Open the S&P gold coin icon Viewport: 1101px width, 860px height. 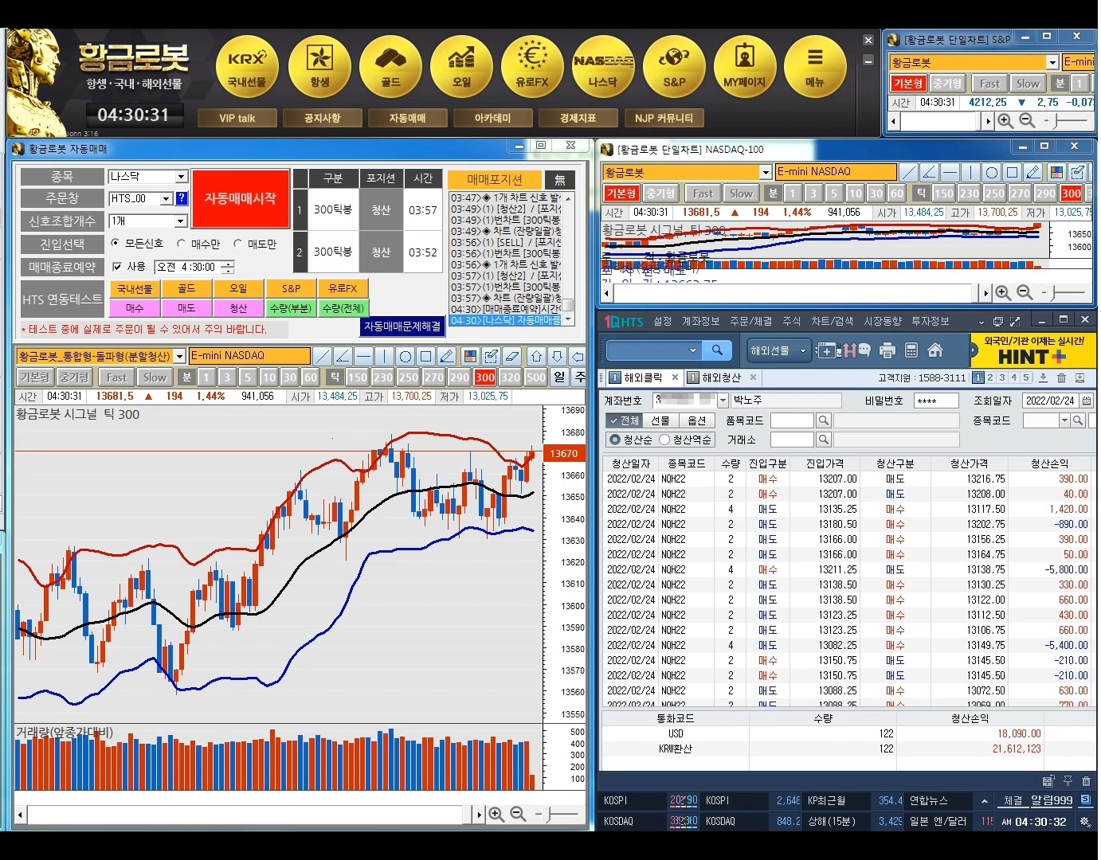pyautogui.click(x=674, y=67)
